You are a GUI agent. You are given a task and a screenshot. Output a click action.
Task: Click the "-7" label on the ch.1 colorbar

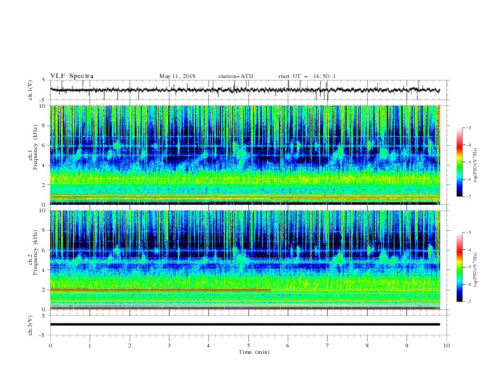coord(468,197)
